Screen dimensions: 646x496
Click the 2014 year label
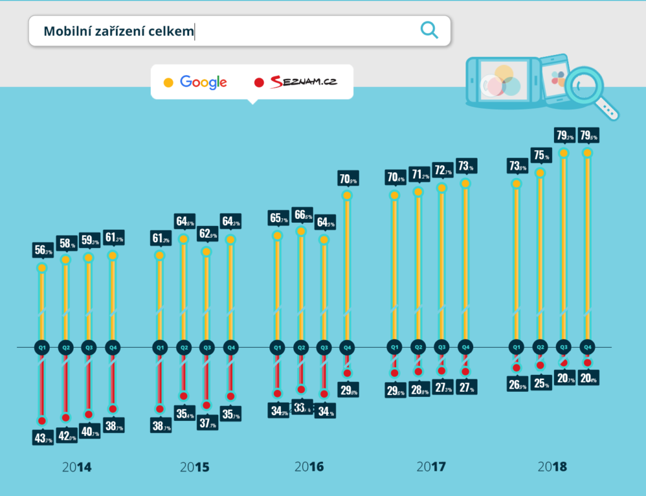(77, 467)
